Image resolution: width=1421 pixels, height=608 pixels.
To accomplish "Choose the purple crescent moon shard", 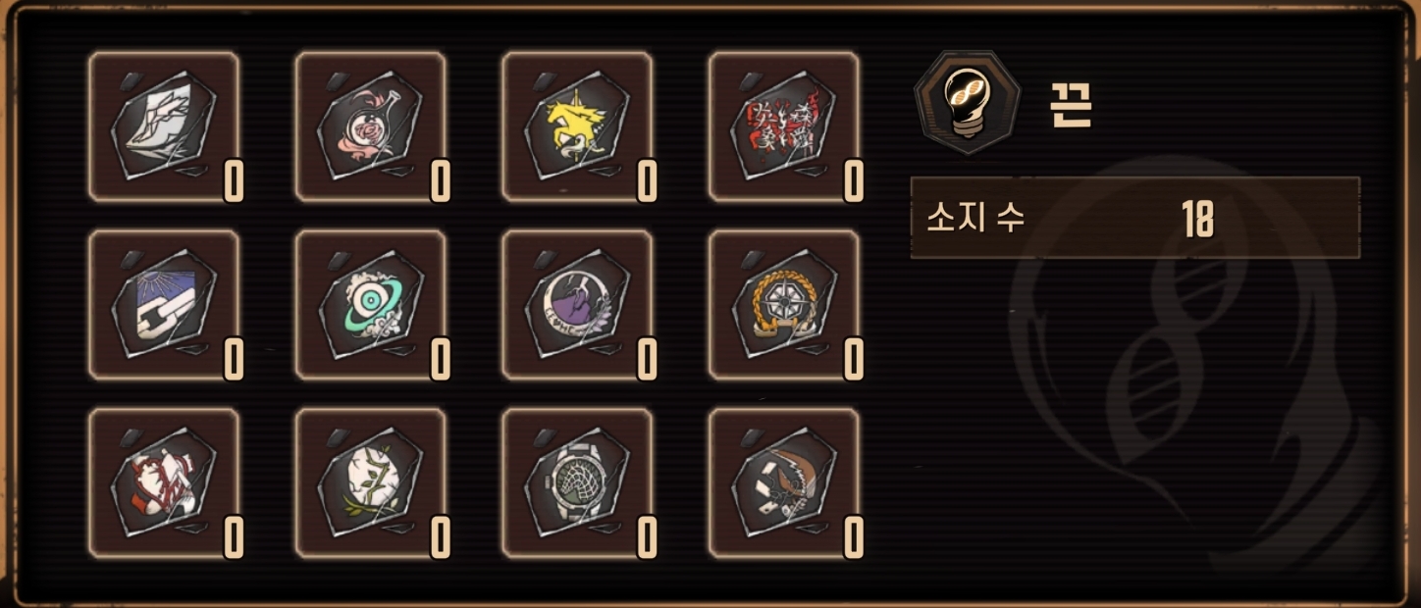I will [577, 305].
